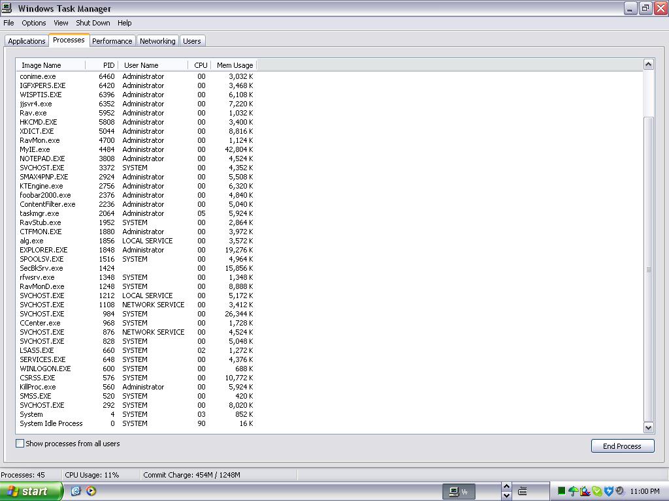Click the process list scroll up arrow
The height and width of the screenshot is (501, 669).
648,65
